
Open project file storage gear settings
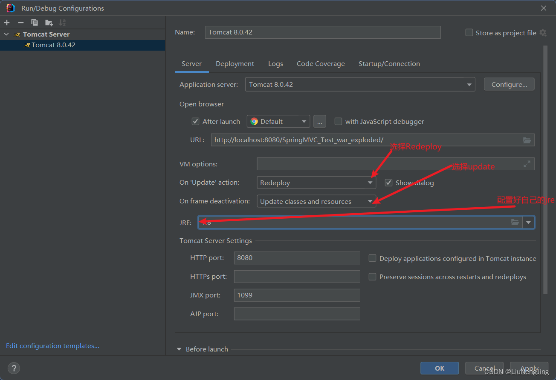tap(543, 33)
